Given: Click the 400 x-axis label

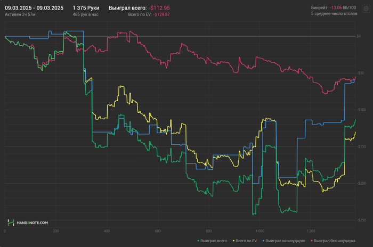Looking at the screenshot, I should coord(107,231).
